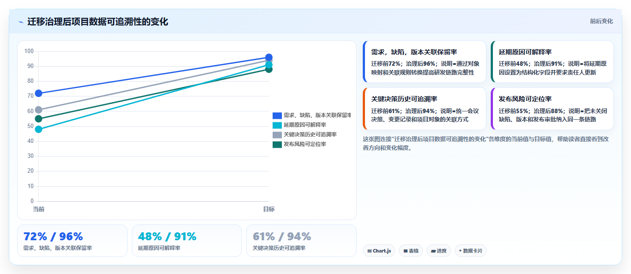The height and width of the screenshot is (274, 631).
Task: Click the green data point at 88 on 目标
Action: (269, 69)
